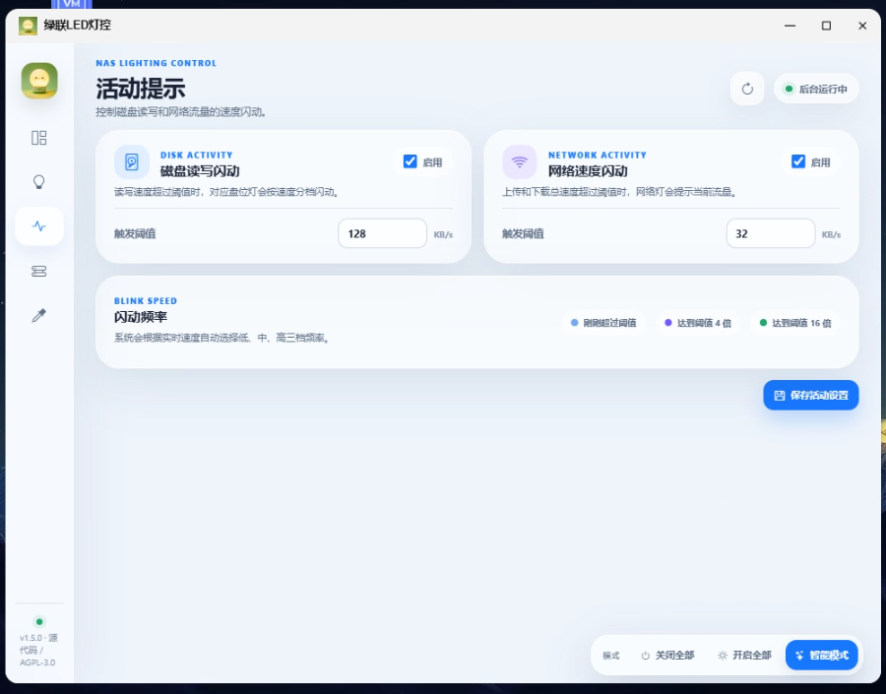This screenshot has width=886, height=694.
Task: Click the disk activity drive icon
Action: 132,162
